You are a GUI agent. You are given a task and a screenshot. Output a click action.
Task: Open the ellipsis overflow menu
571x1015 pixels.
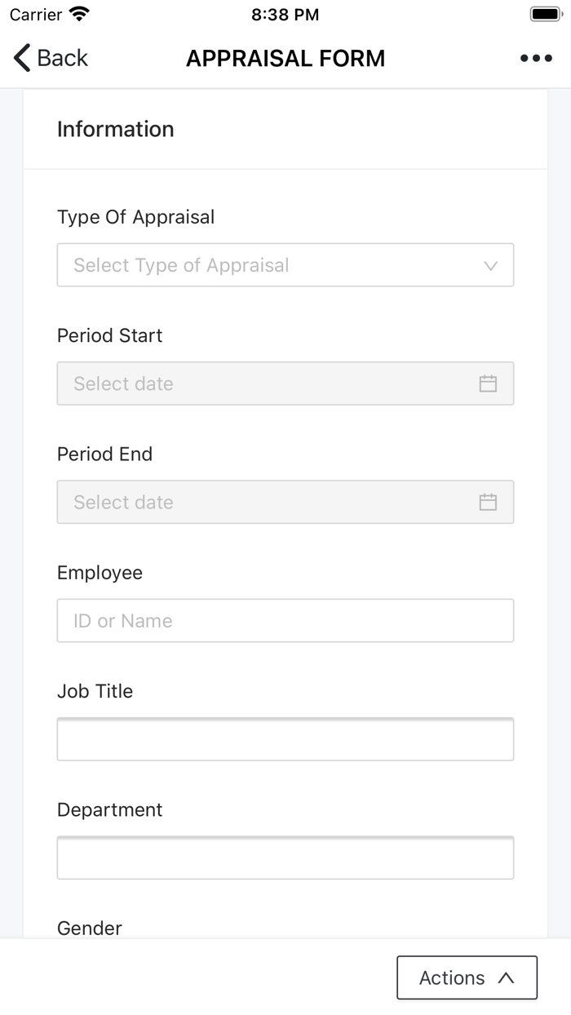tap(536, 58)
